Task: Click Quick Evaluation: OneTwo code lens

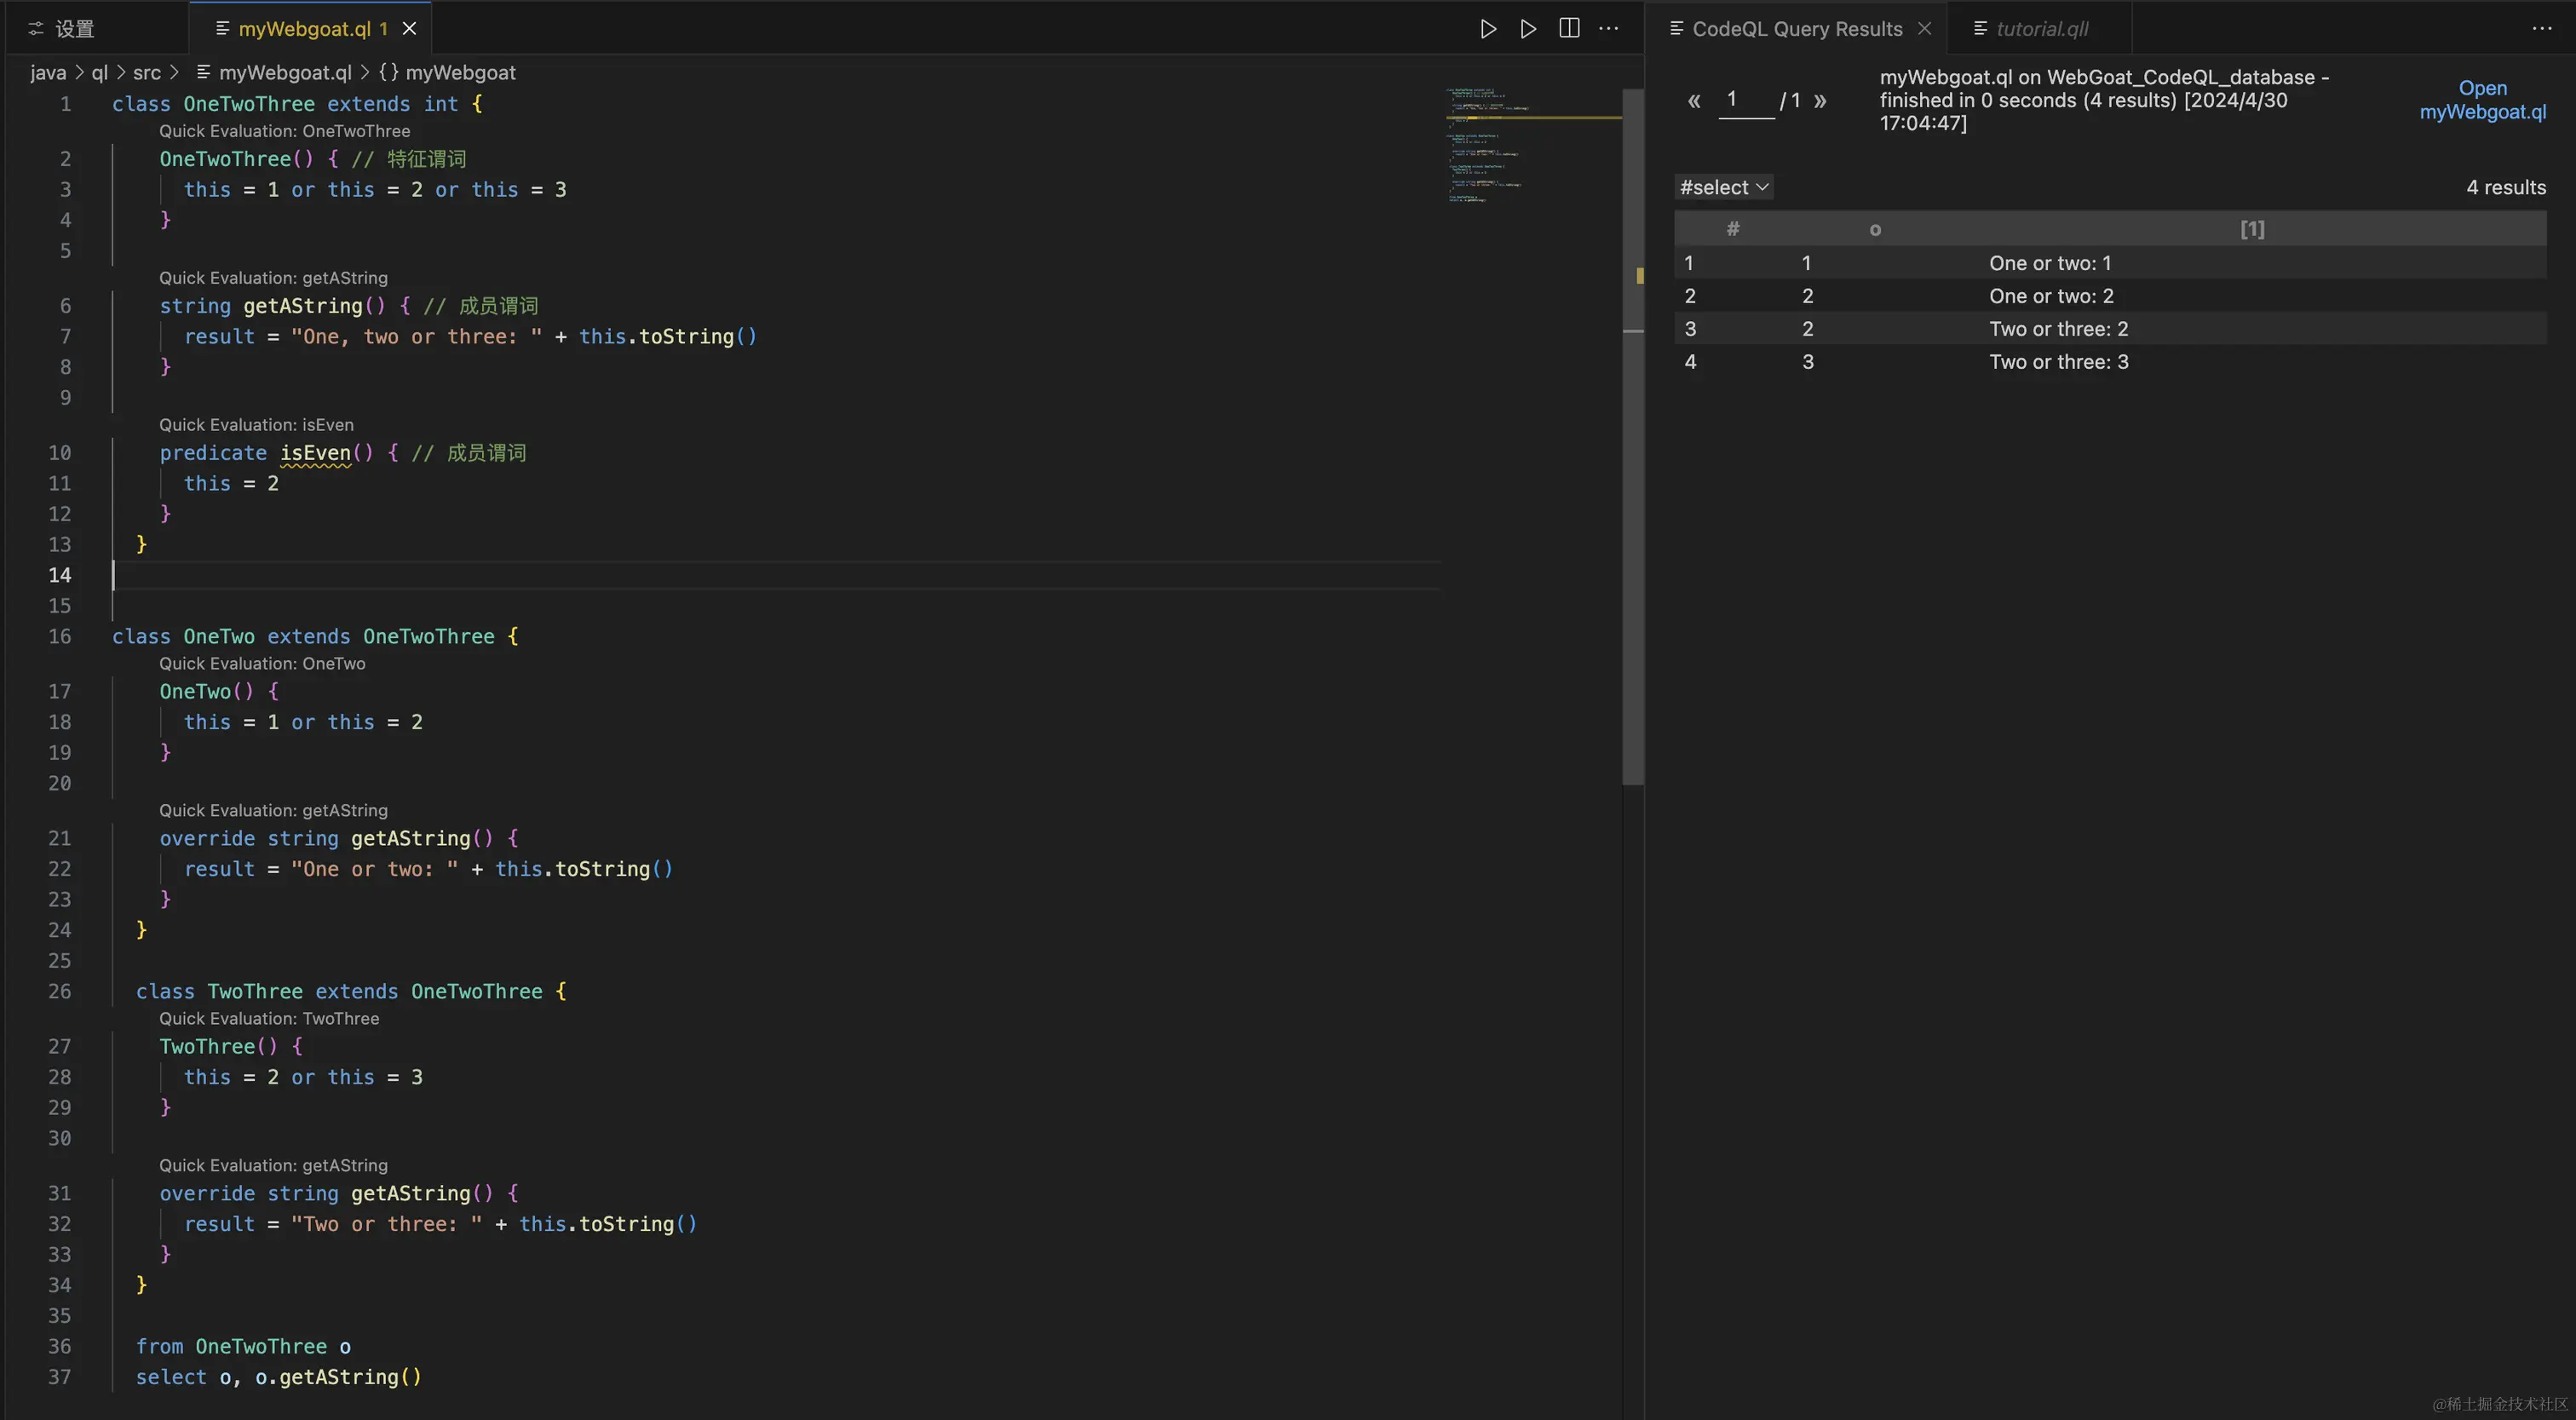Action: (262, 663)
